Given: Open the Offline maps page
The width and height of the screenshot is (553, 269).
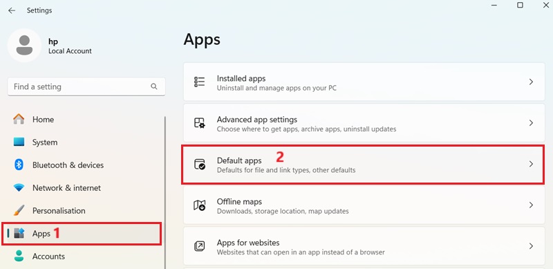Looking at the screenshot, I should coord(364,205).
